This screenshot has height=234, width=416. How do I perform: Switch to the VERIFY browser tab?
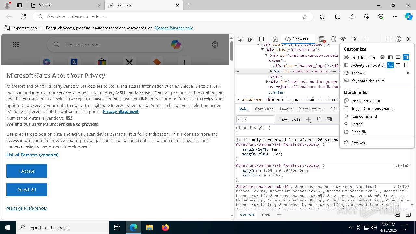pyautogui.click(x=66, y=5)
